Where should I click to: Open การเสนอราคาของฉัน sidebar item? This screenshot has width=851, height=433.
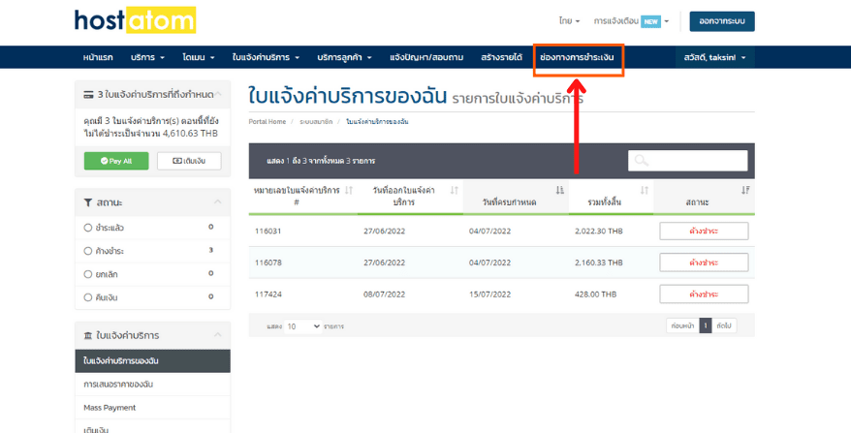point(152,385)
